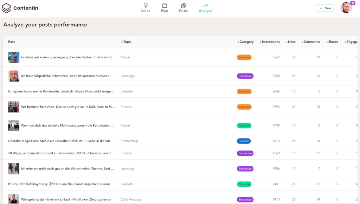Open the Ideas lightbulb icon
The image size is (360, 204).
click(x=146, y=6)
